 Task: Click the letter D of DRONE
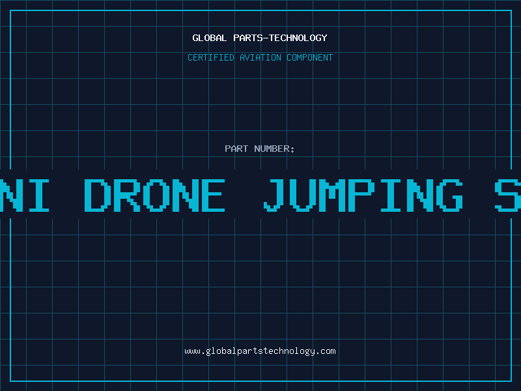(98, 195)
